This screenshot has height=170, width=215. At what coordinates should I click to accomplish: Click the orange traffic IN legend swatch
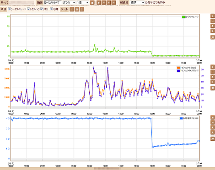pos(178,68)
